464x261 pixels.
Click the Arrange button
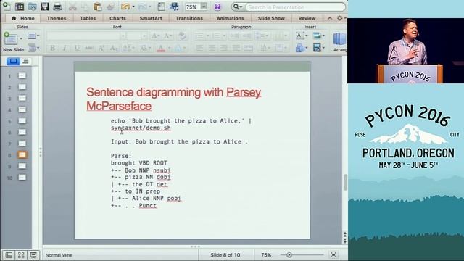pyautogui.click(x=340, y=42)
